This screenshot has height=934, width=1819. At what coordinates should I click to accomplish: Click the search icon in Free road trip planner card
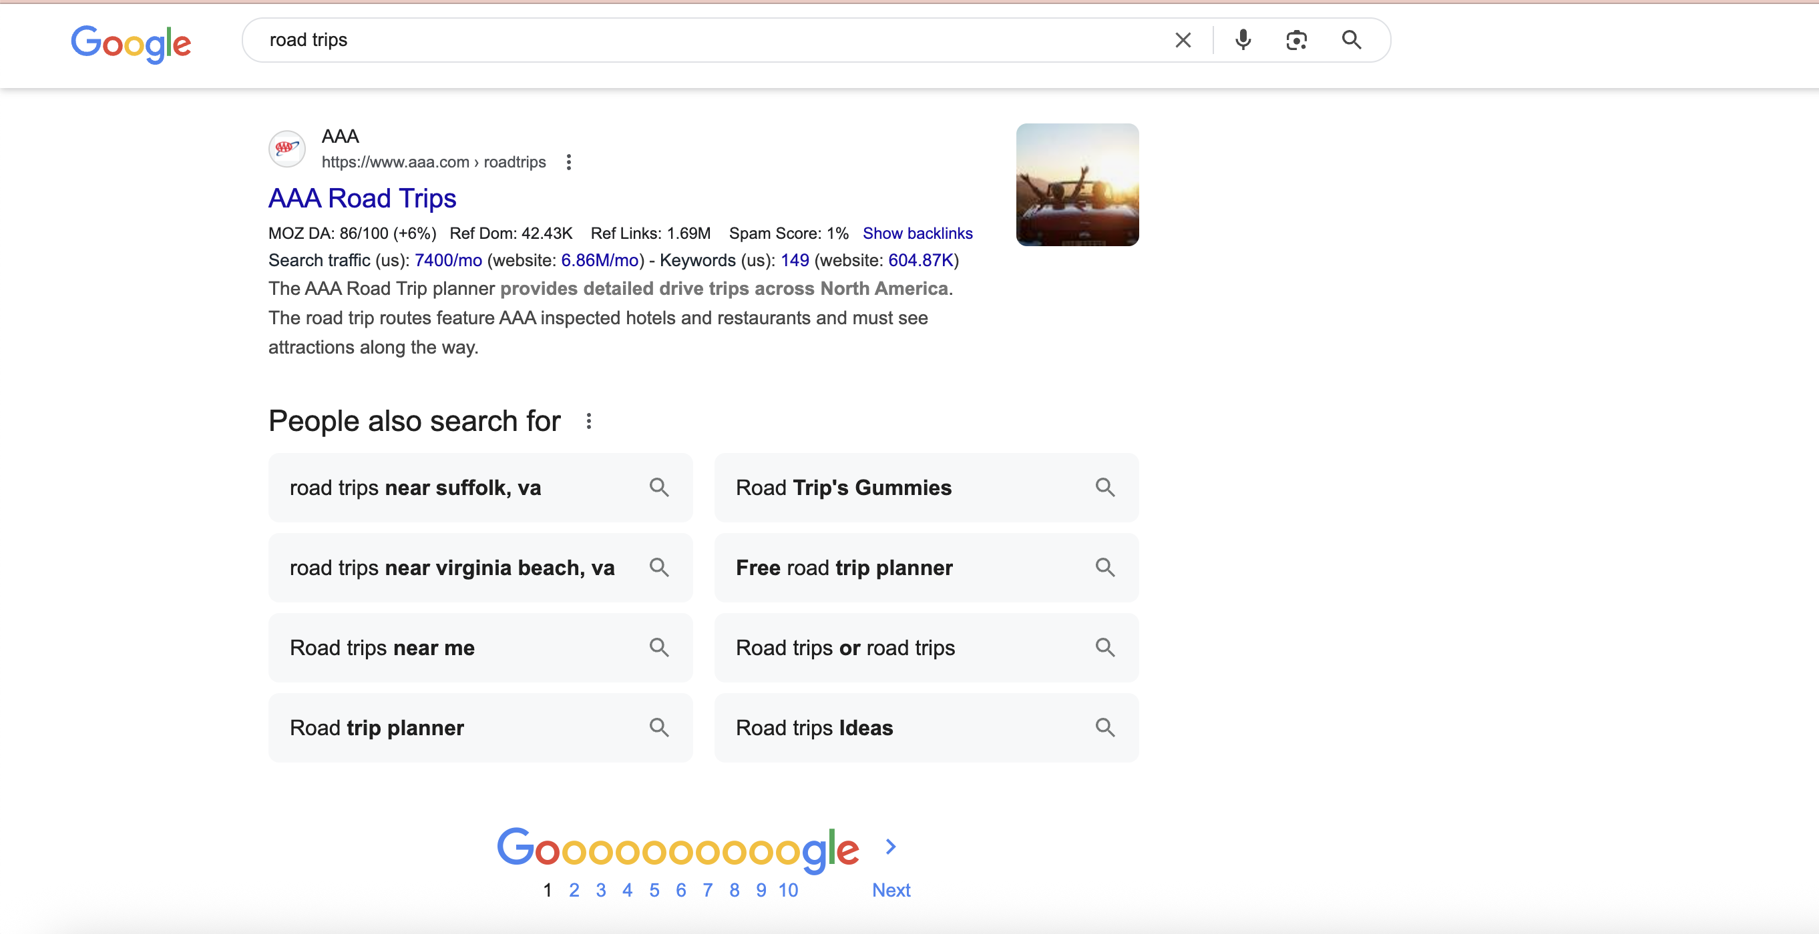pos(1105,568)
